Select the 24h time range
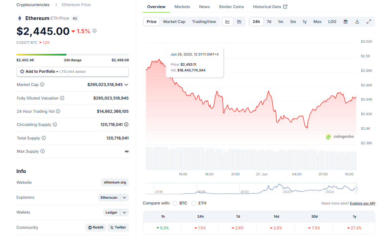379x239 pixels. coord(256,22)
